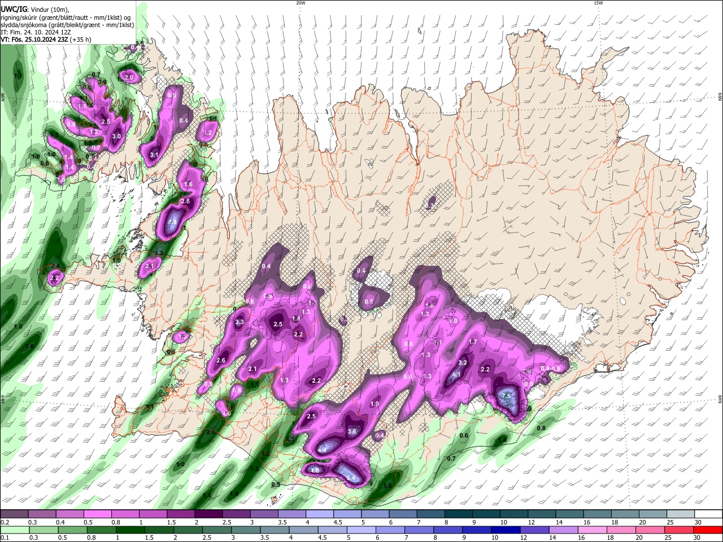Click the '20W' longitude label

tap(300, 3)
